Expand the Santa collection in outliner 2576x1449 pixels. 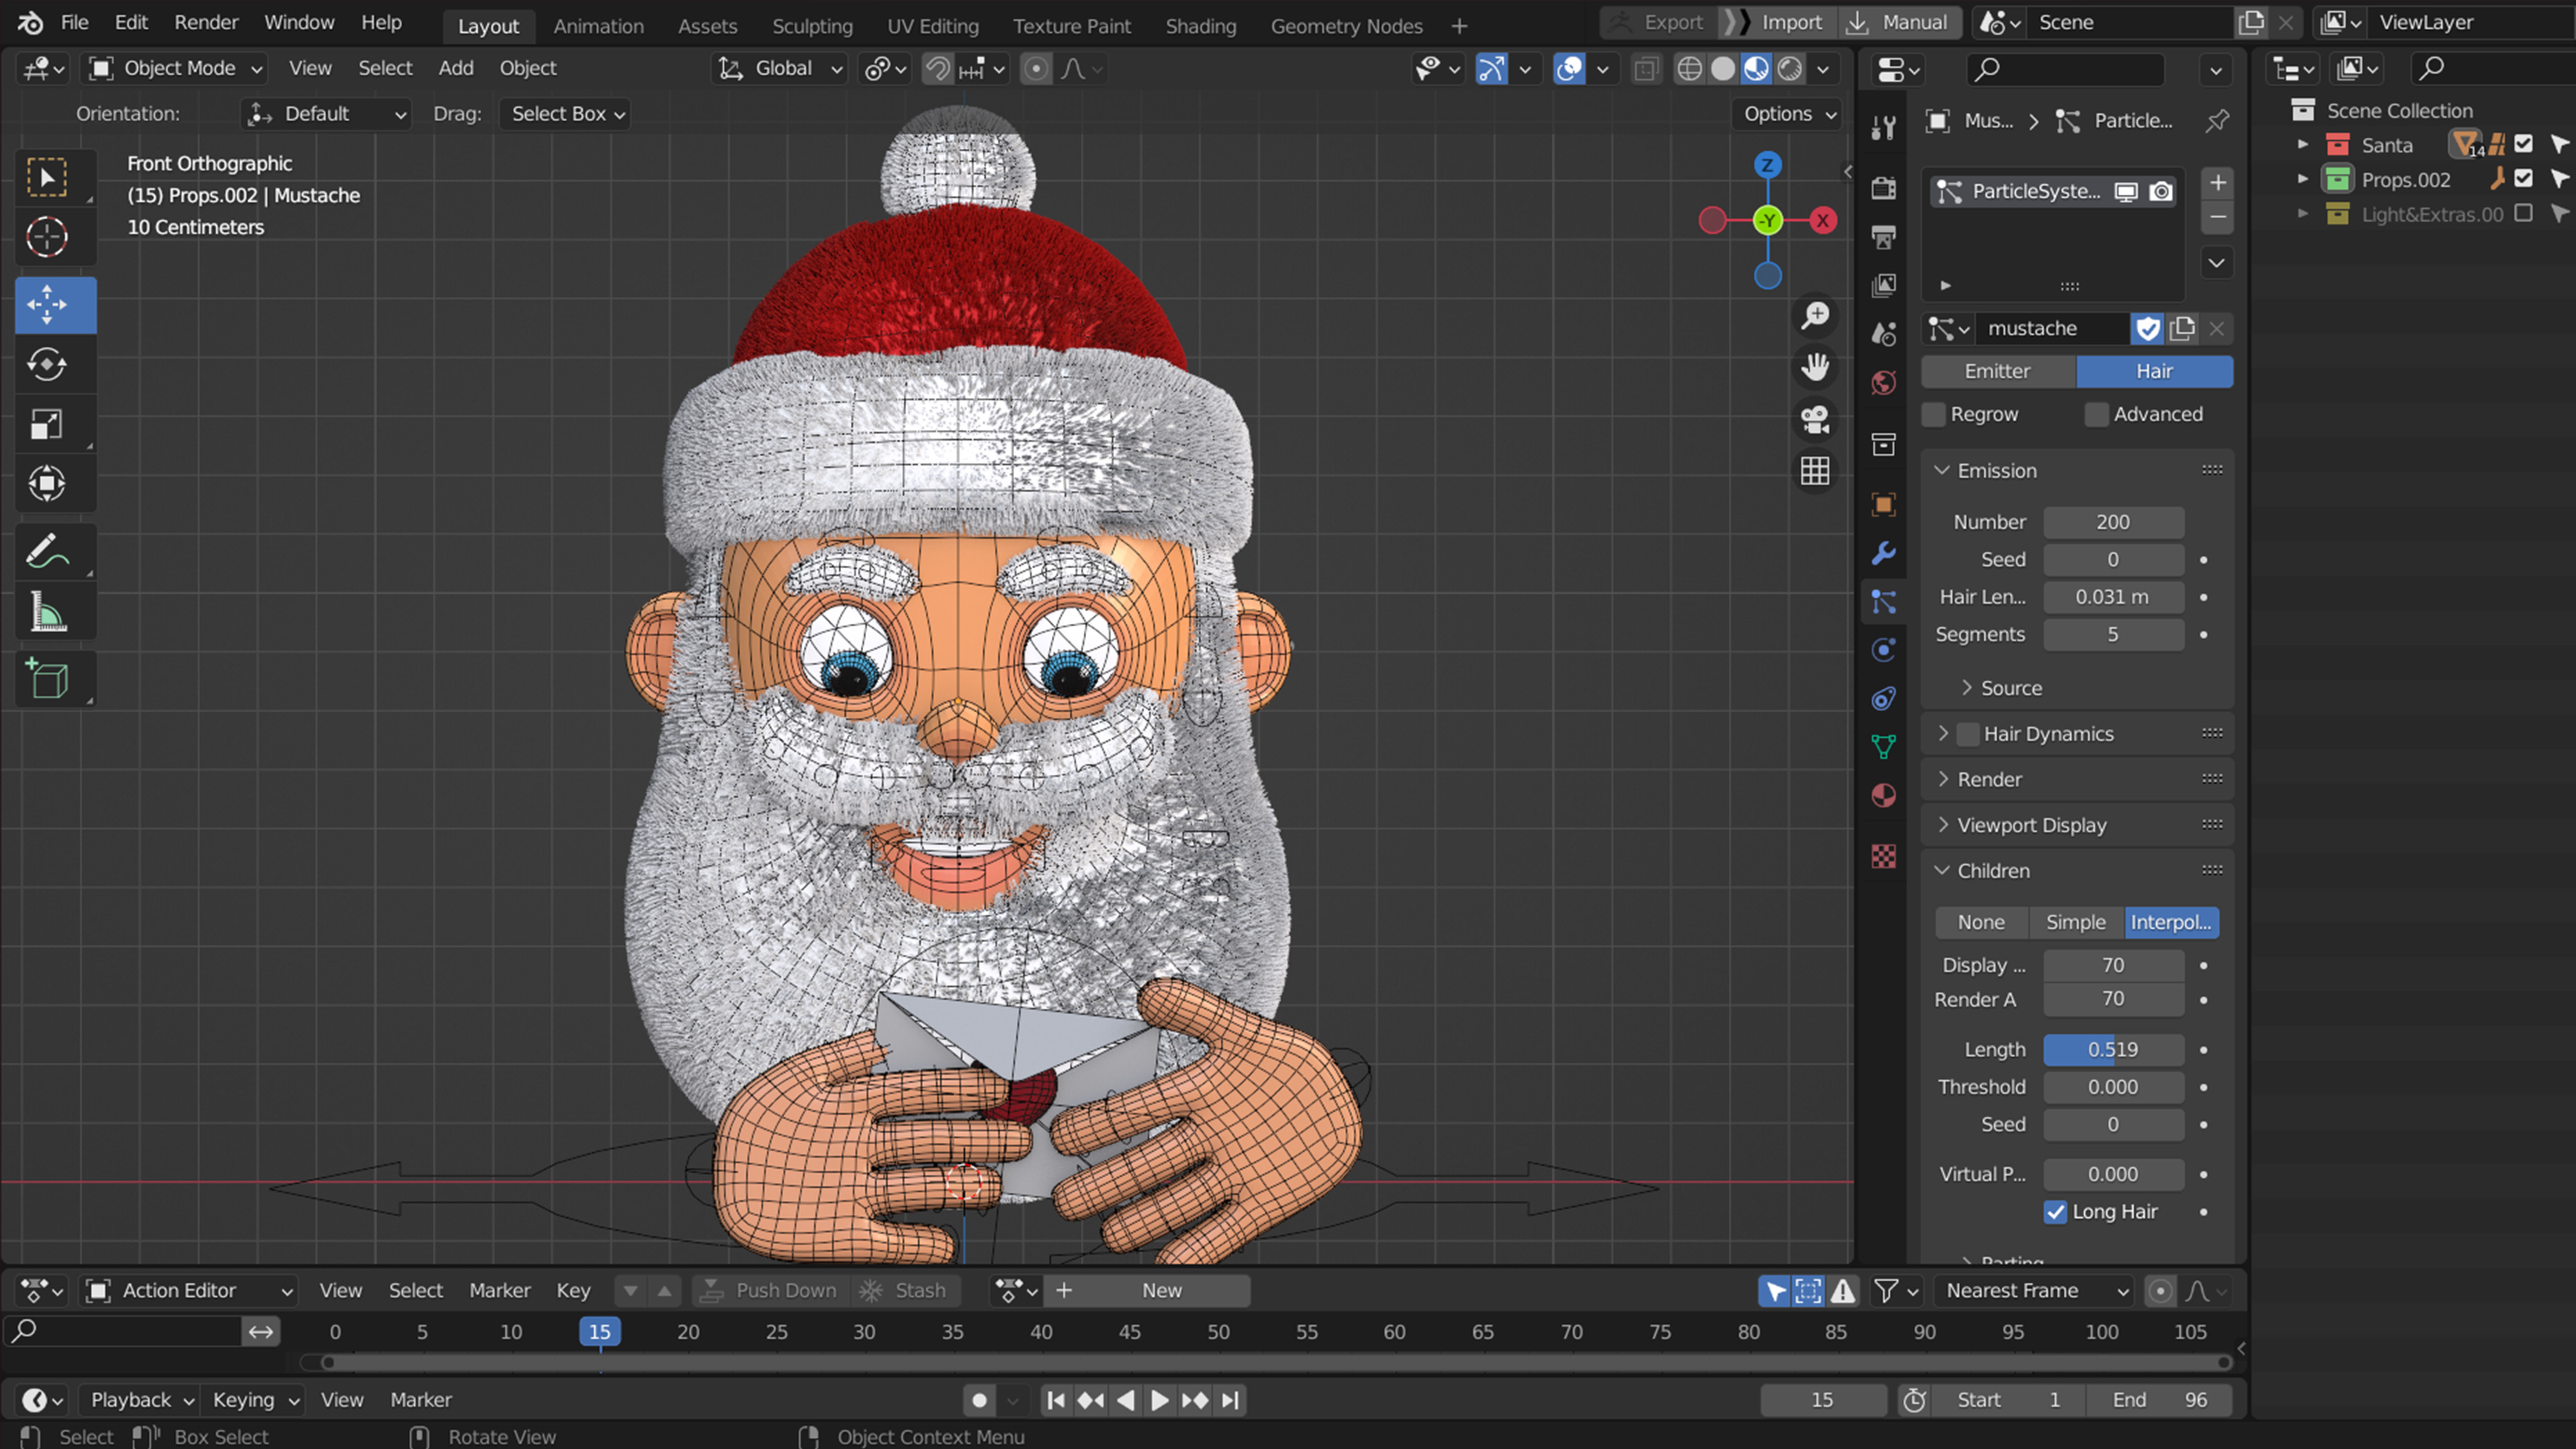tap(2303, 144)
